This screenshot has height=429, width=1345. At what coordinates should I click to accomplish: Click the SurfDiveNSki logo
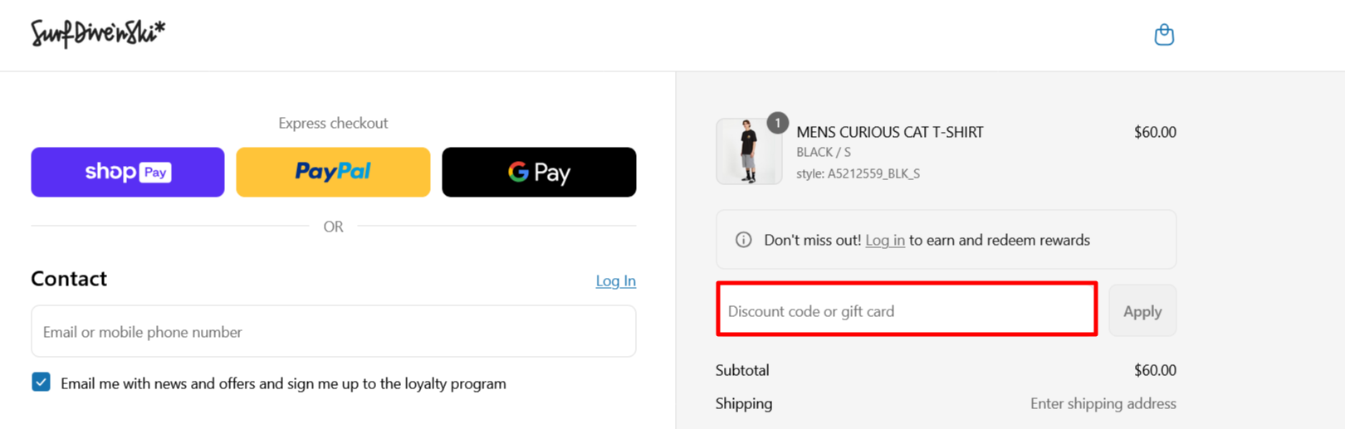point(98,33)
